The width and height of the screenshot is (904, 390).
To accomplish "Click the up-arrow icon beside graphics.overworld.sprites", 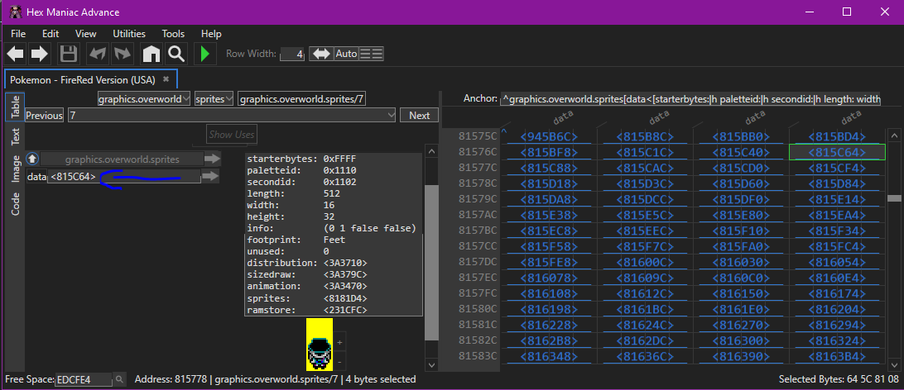I will [32, 159].
